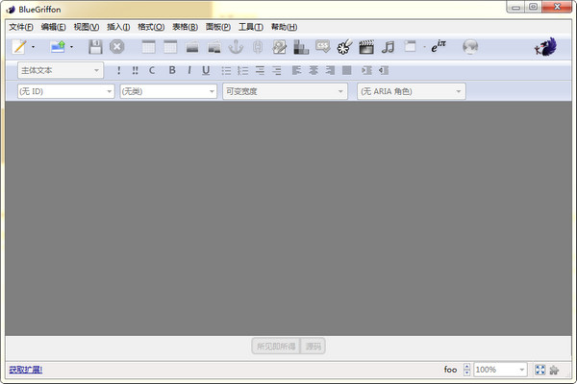The height and width of the screenshot is (384, 577).
Task: Click the Save floppy disk icon
Action: pos(94,46)
